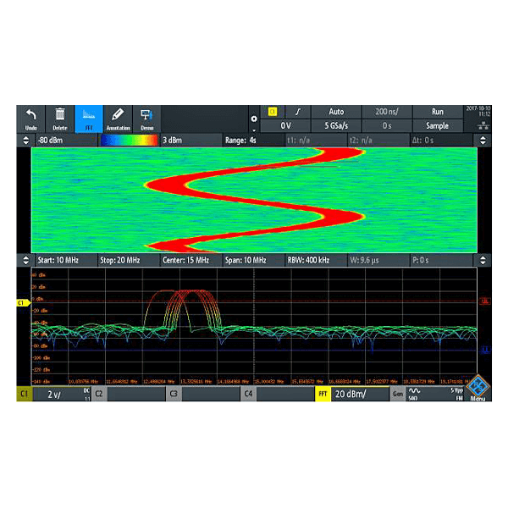Open the Demo tool icon

146,118
